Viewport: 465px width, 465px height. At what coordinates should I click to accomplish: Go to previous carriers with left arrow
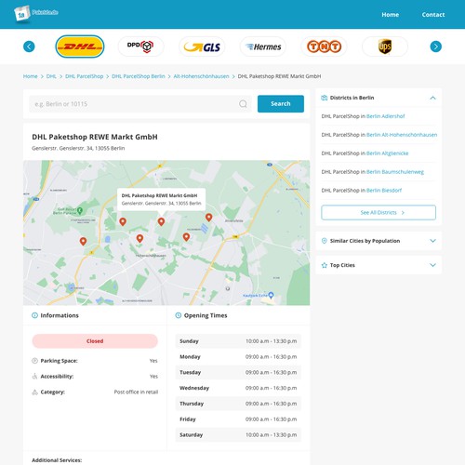tap(29, 46)
